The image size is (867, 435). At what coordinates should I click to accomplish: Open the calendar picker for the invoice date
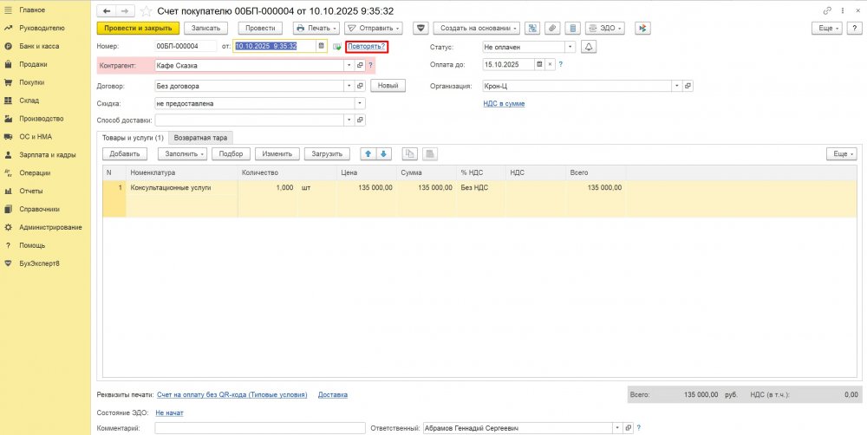[x=321, y=47]
